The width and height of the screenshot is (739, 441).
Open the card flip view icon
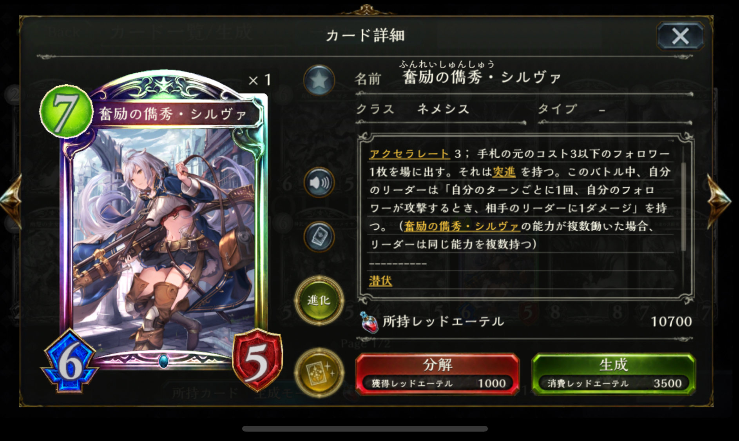pos(319,236)
